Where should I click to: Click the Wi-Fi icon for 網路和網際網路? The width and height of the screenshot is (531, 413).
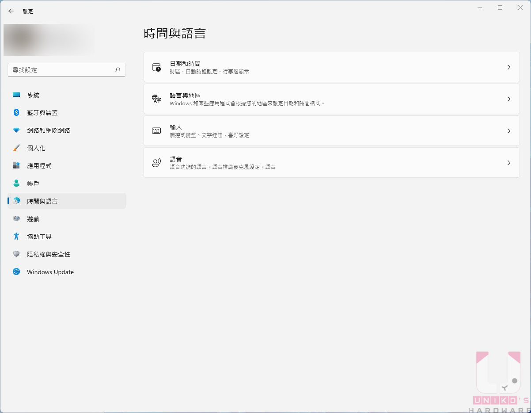point(16,130)
